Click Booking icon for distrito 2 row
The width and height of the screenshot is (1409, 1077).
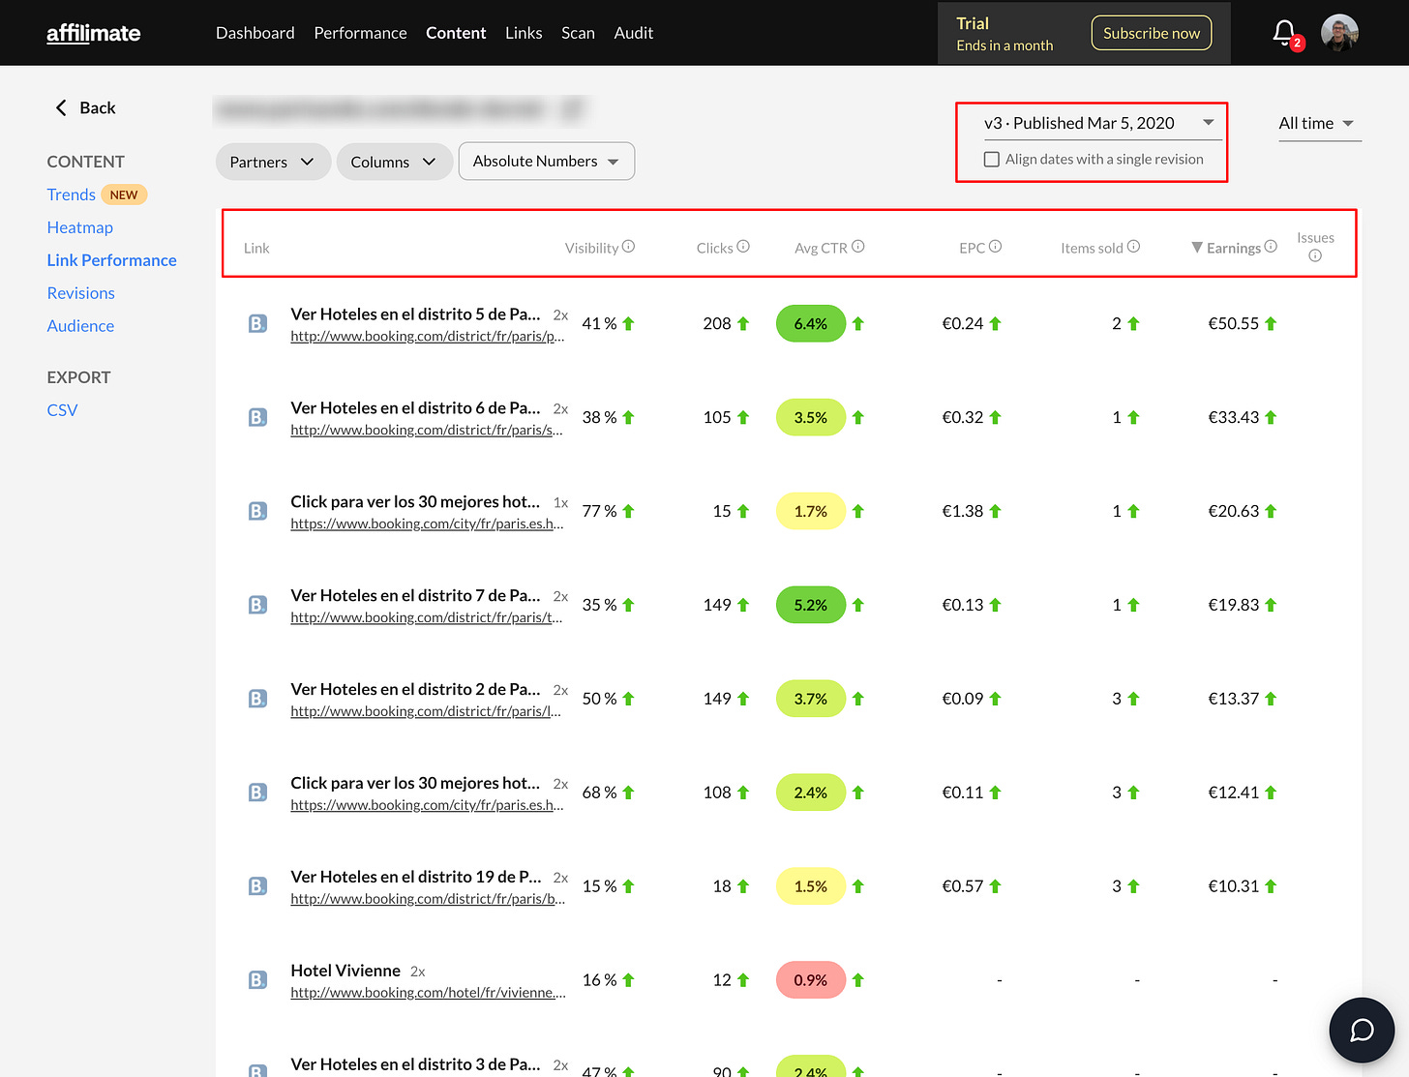[x=257, y=699]
